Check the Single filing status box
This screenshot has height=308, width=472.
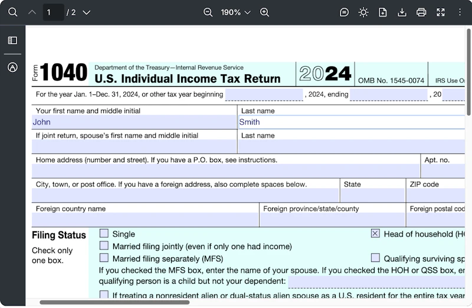point(104,233)
